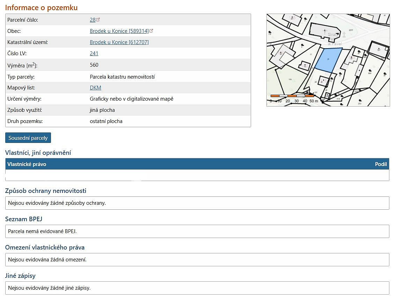Screen dimensions: 396x296
Task: Select text 'Parcela katastru nemovitostí'
Action: tap(122, 77)
